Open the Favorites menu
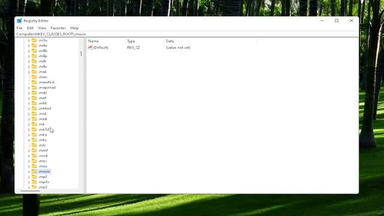384x216 pixels. point(58,28)
